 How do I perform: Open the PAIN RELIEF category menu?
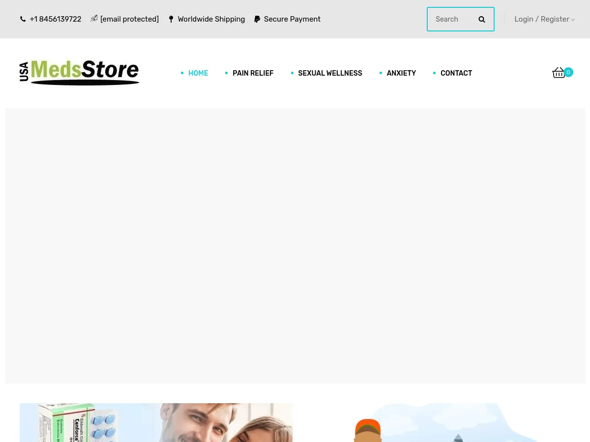[x=253, y=73]
